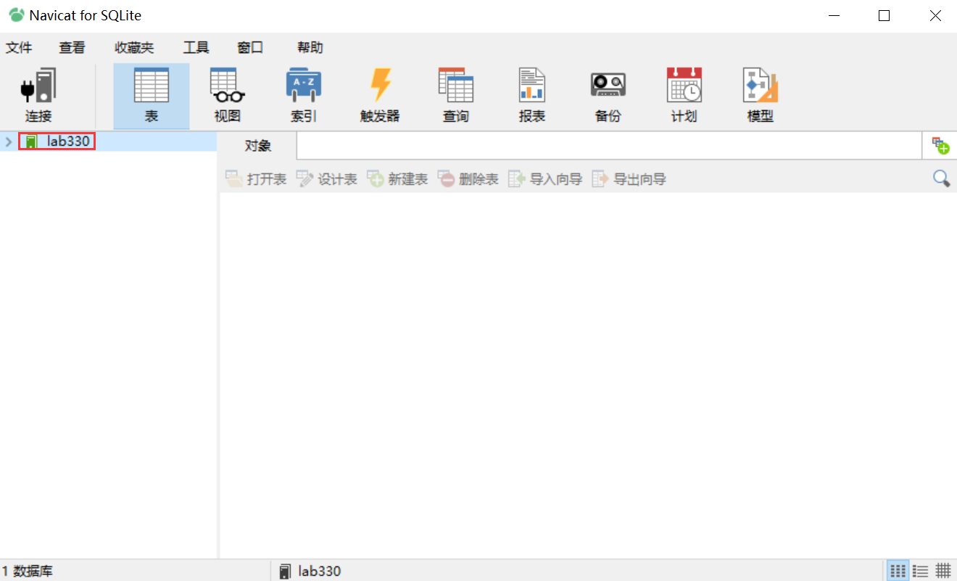Click the object filter input field

point(609,145)
